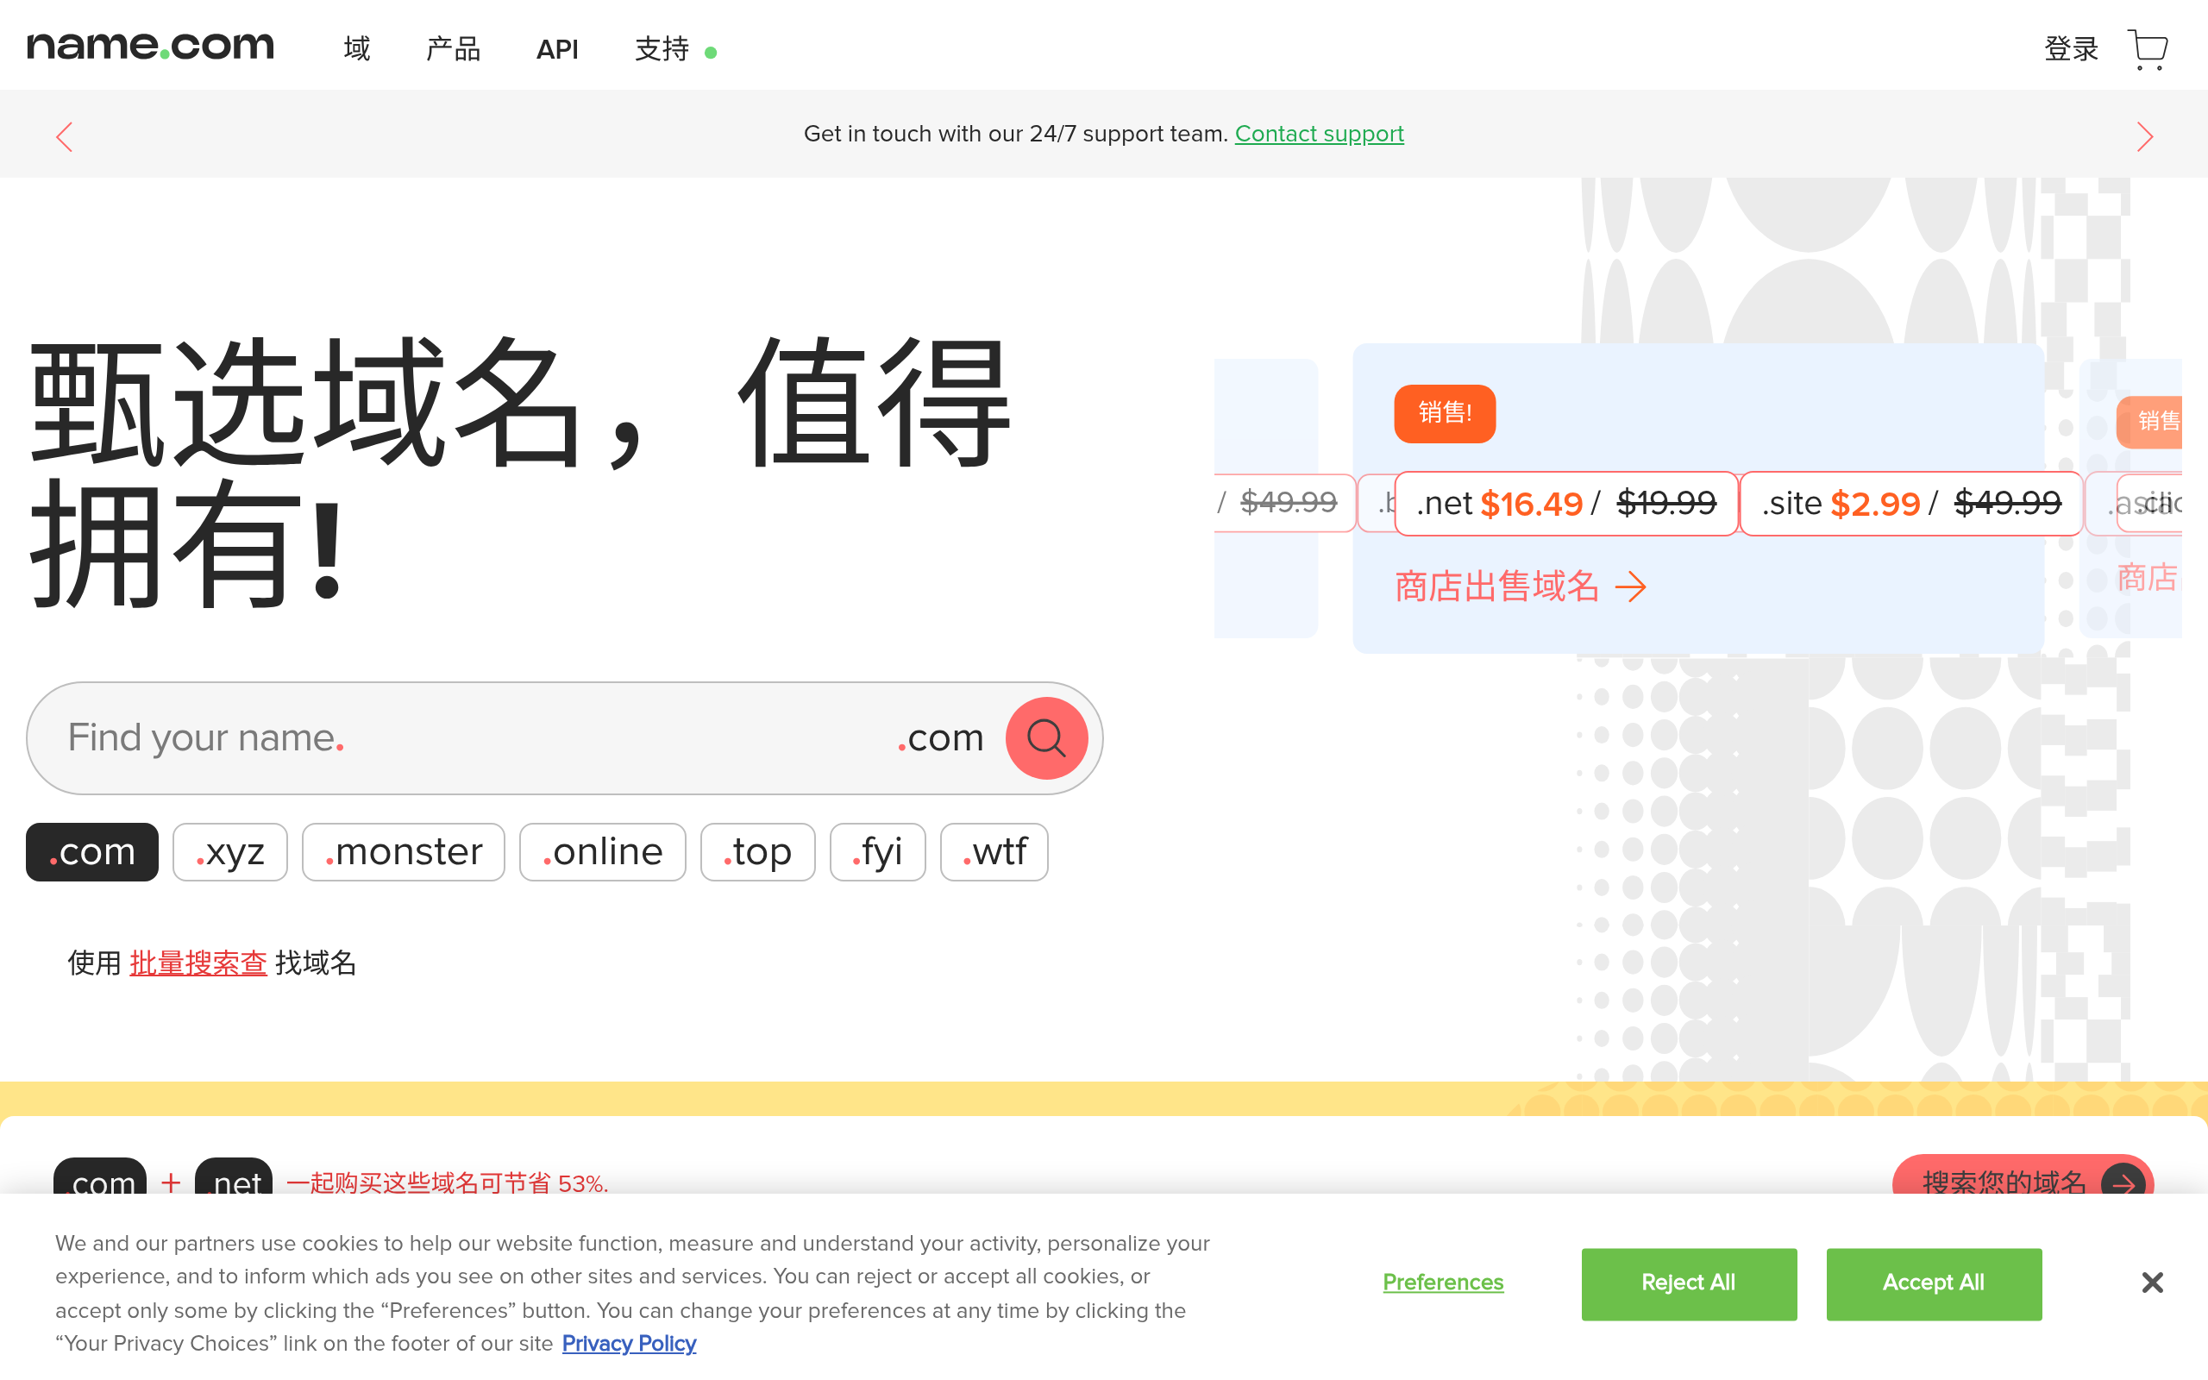Viewport: 2208px width, 1380px height.
Task: Click the 销售! sale badge
Action: pyautogui.click(x=1445, y=413)
